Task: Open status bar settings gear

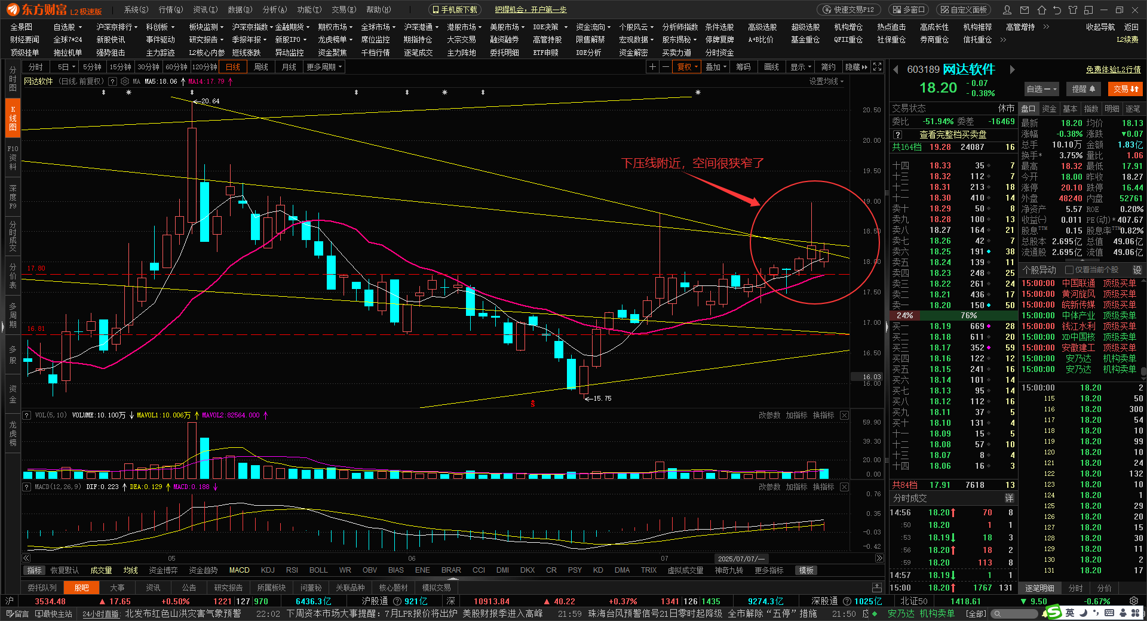Action: (x=1134, y=601)
